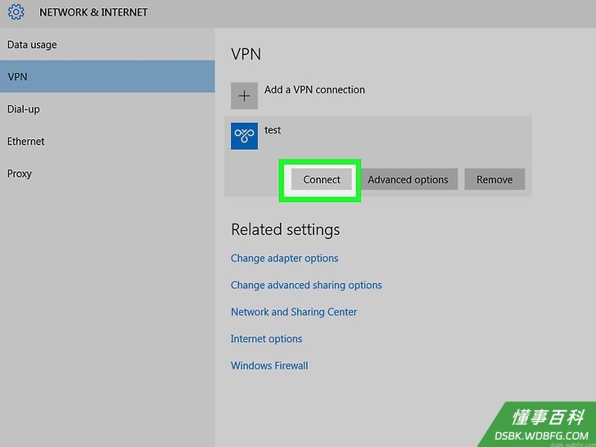Open Change advanced sharing options

pyautogui.click(x=306, y=285)
